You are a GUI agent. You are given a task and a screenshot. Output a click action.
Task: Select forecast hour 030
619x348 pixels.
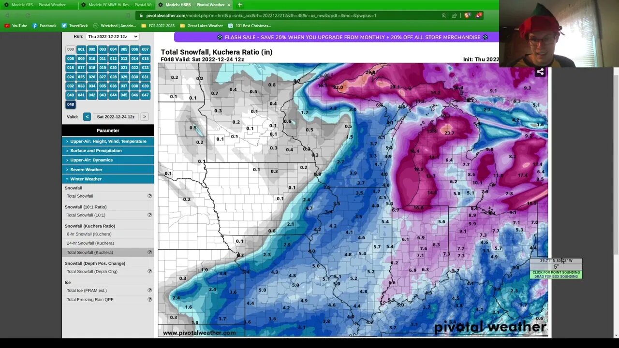click(x=134, y=77)
